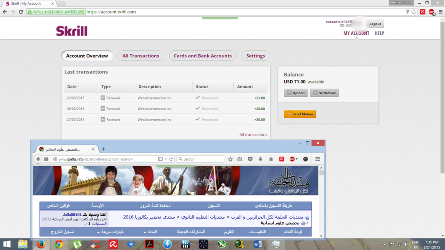Click the round colorful add-on icon in Firefox

pyautogui.click(x=306, y=159)
